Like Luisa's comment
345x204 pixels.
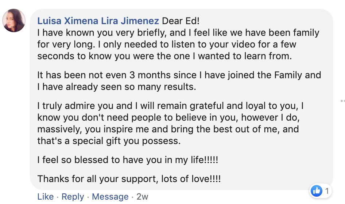pyautogui.click(x=46, y=197)
